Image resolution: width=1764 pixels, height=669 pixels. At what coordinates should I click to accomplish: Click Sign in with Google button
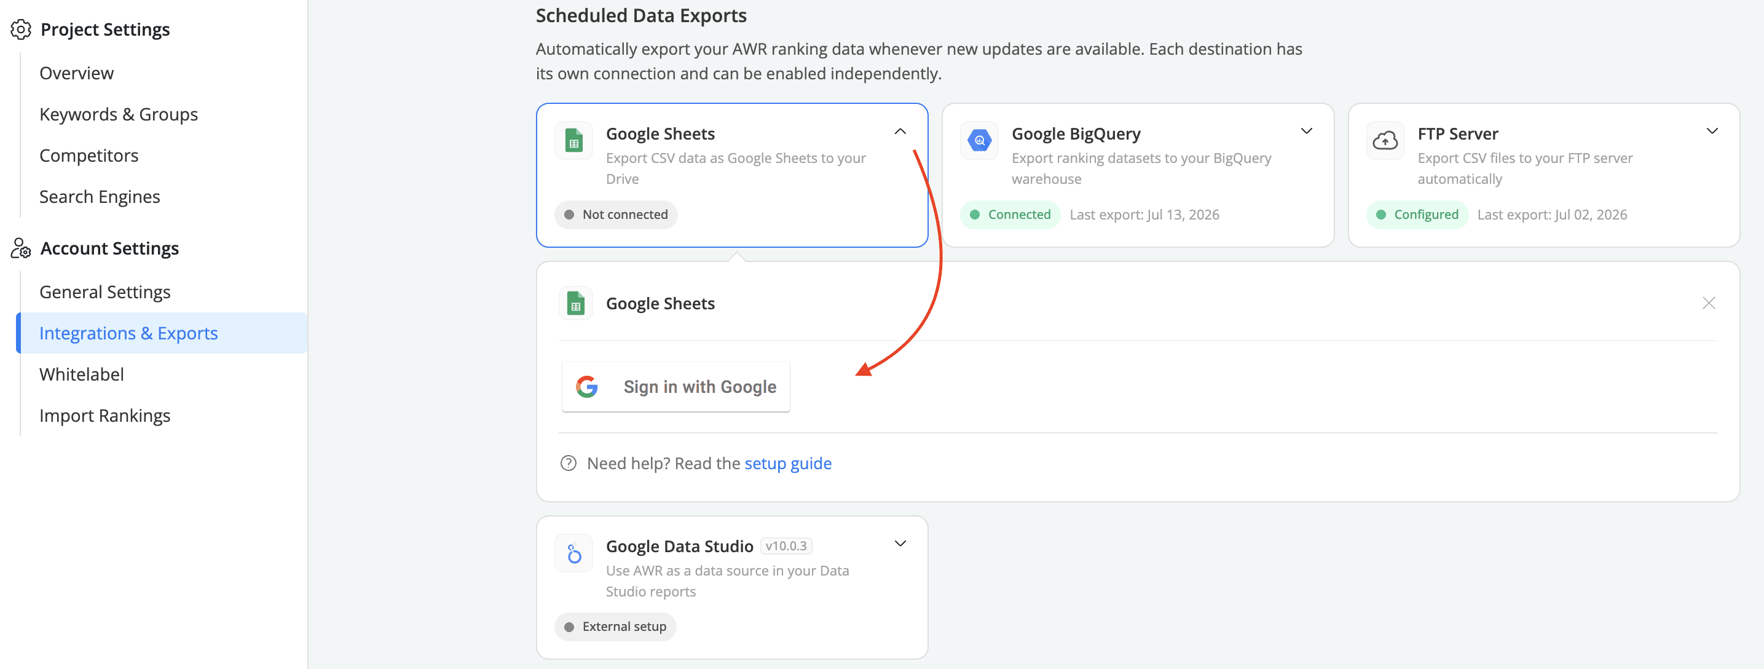coord(676,387)
